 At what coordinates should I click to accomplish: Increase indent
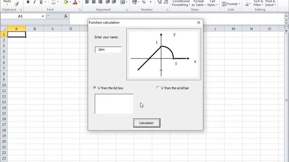[114, 2]
